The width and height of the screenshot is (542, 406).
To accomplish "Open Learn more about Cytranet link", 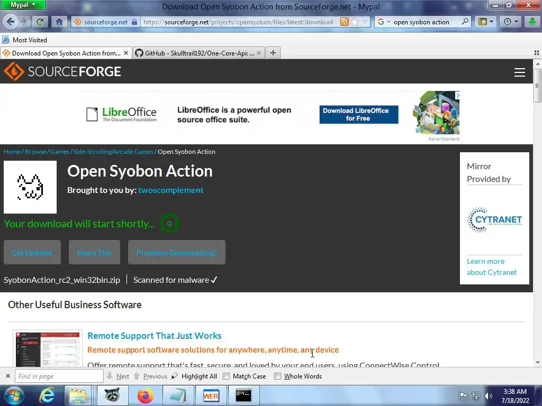I will point(492,267).
